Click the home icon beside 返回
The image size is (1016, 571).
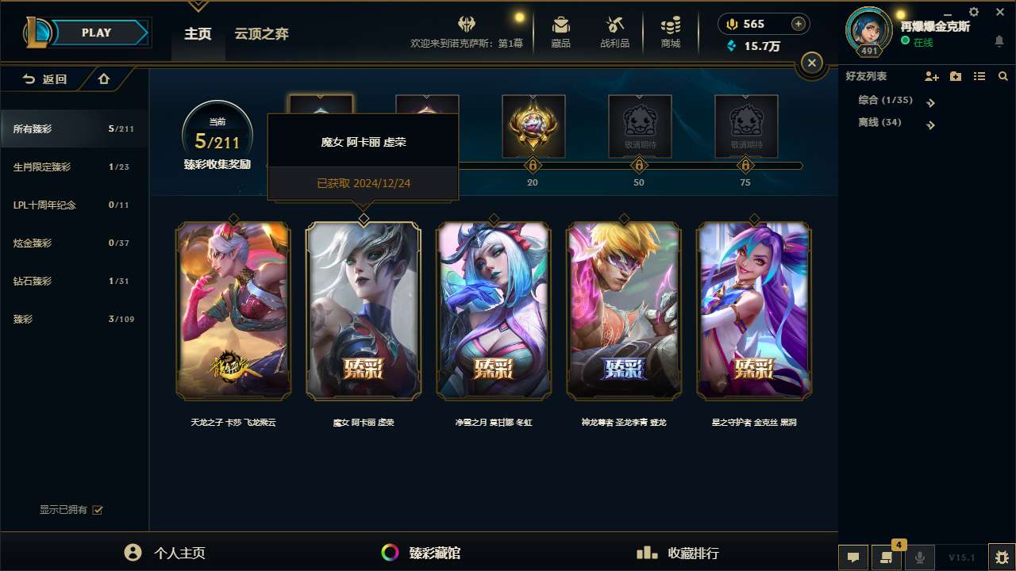(x=104, y=79)
